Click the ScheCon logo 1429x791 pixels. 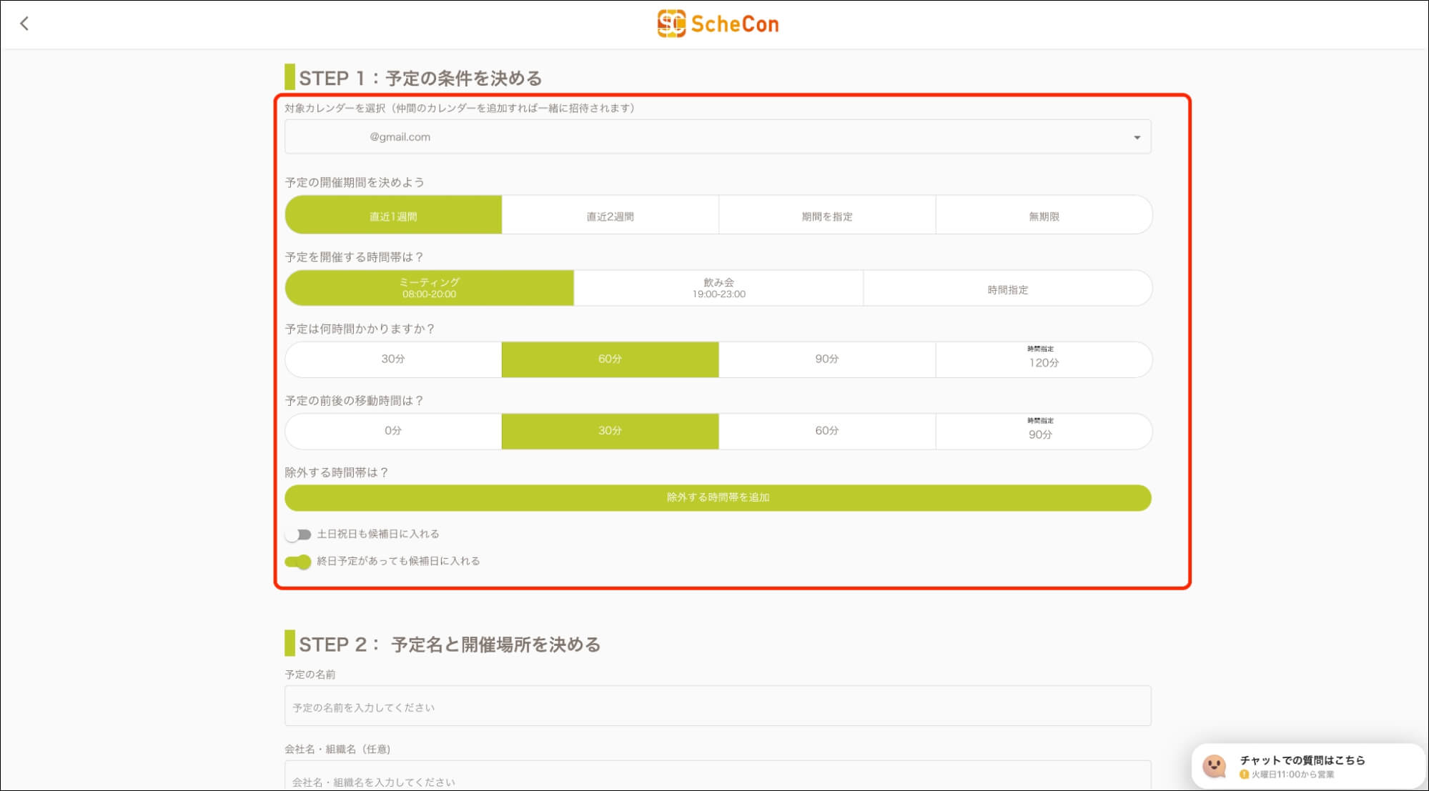(718, 24)
